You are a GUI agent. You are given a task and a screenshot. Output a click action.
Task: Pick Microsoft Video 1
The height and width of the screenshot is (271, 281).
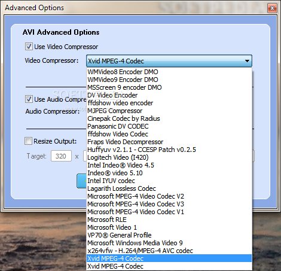coord(169,227)
